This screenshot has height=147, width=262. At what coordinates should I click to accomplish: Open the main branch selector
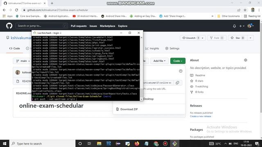pos(23,61)
